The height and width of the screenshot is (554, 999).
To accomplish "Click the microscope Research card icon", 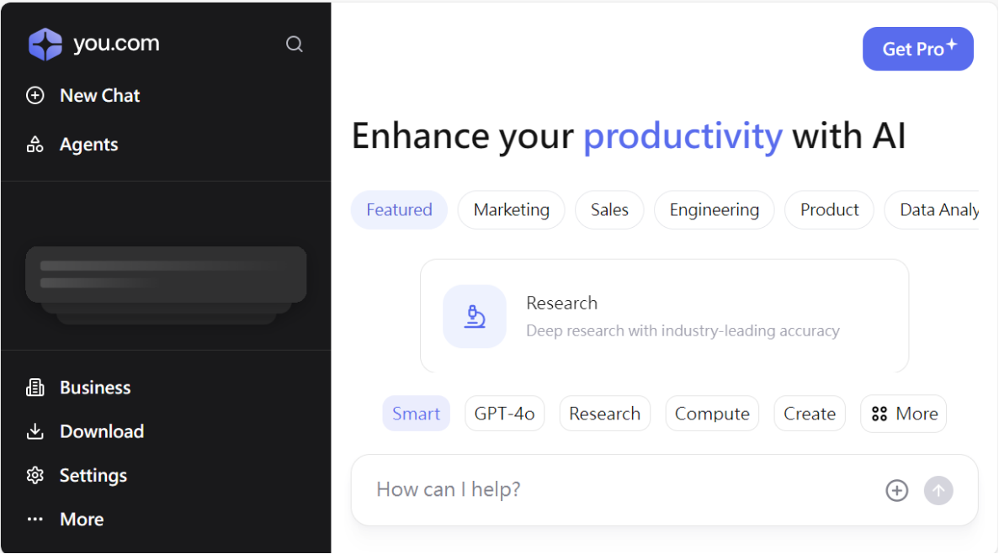I will (x=475, y=316).
